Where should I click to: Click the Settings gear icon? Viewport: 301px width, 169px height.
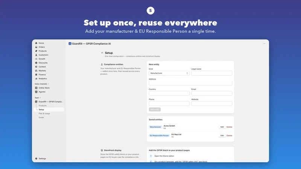click(x=36, y=158)
